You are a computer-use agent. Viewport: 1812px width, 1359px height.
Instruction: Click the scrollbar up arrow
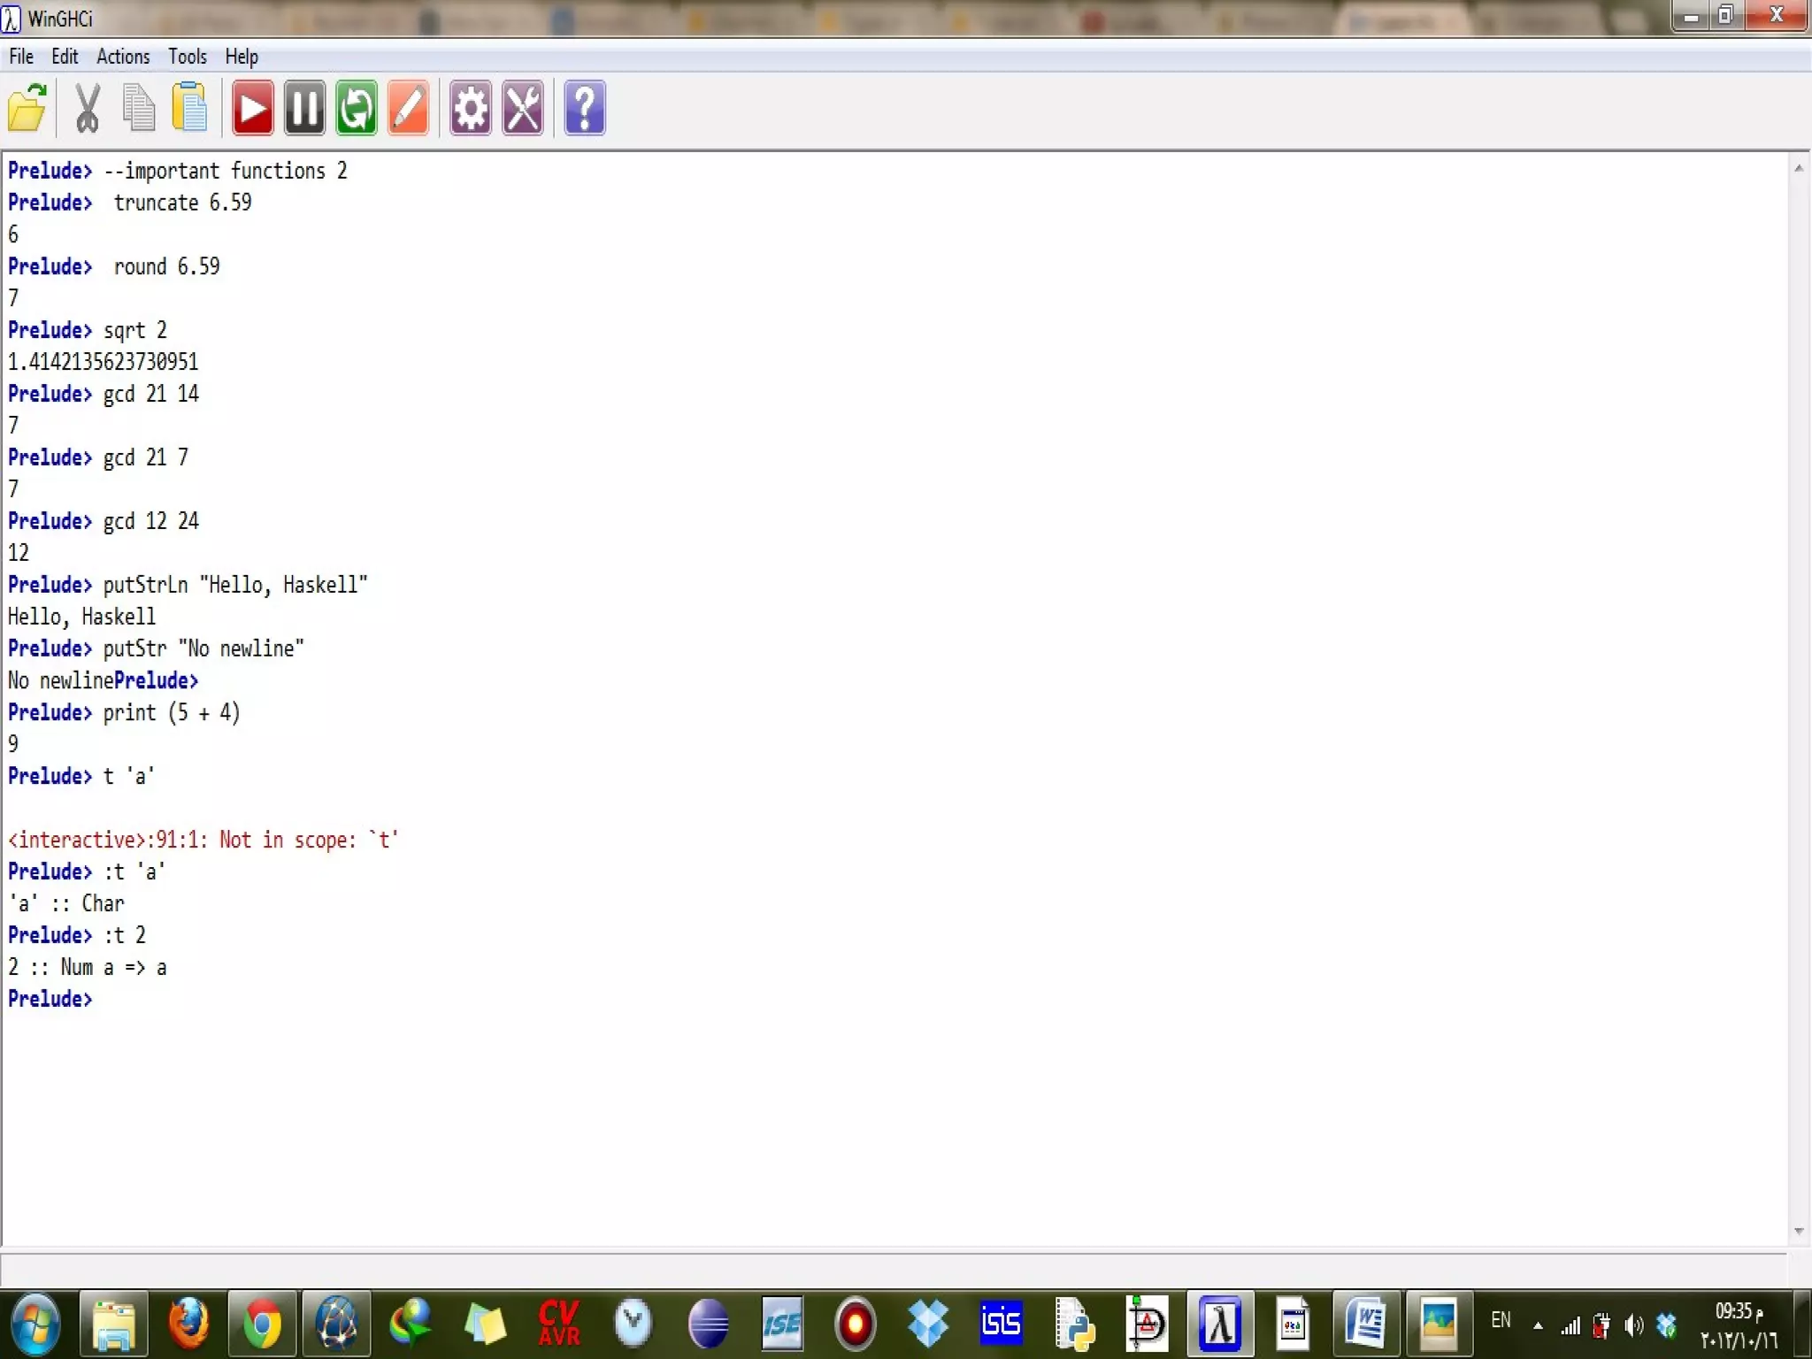pos(1799,168)
